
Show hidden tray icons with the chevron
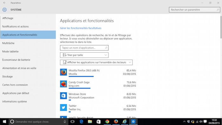(184, 122)
